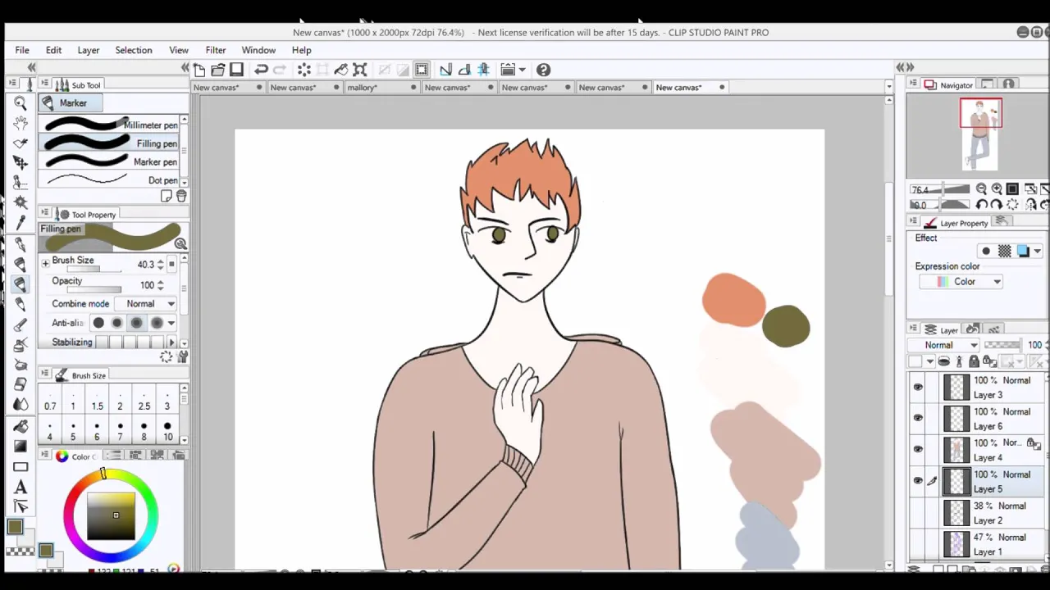Open the Selection menu
The image size is (1050, 590).
pyautogui.click(x=134, y=50)
